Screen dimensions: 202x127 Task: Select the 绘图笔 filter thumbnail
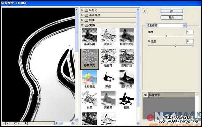108,57
